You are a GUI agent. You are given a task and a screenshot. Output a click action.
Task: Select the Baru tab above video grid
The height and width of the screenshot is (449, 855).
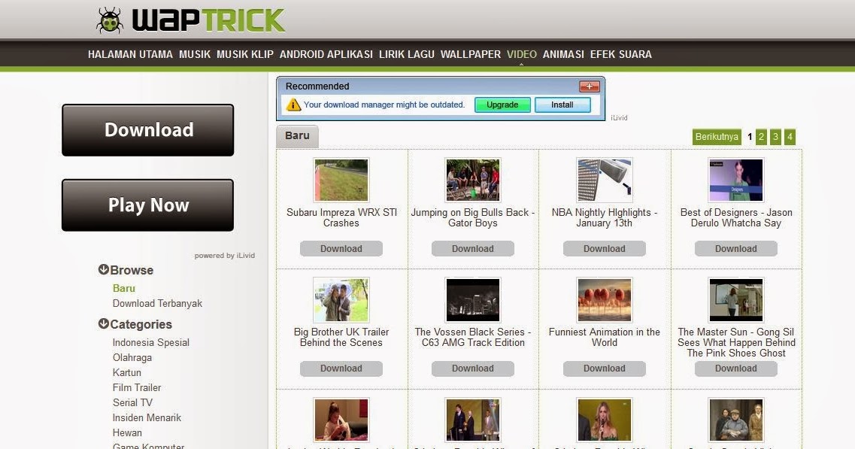(x=297, y=136)
